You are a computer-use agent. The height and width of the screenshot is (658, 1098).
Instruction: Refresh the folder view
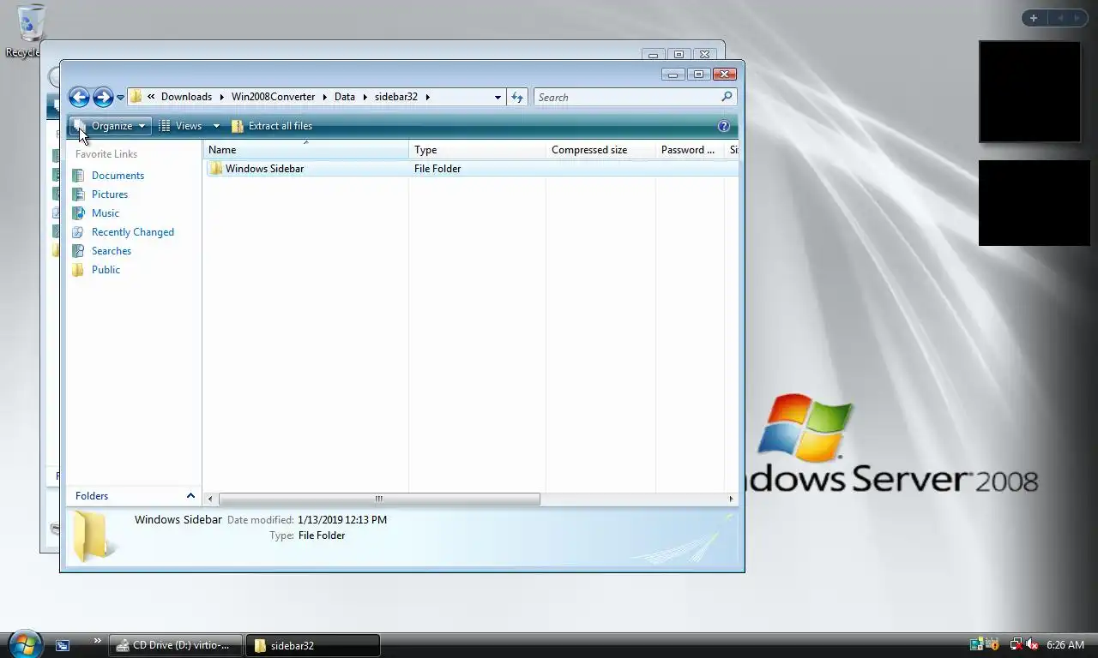pyautogui.click(x=517, y=98)
